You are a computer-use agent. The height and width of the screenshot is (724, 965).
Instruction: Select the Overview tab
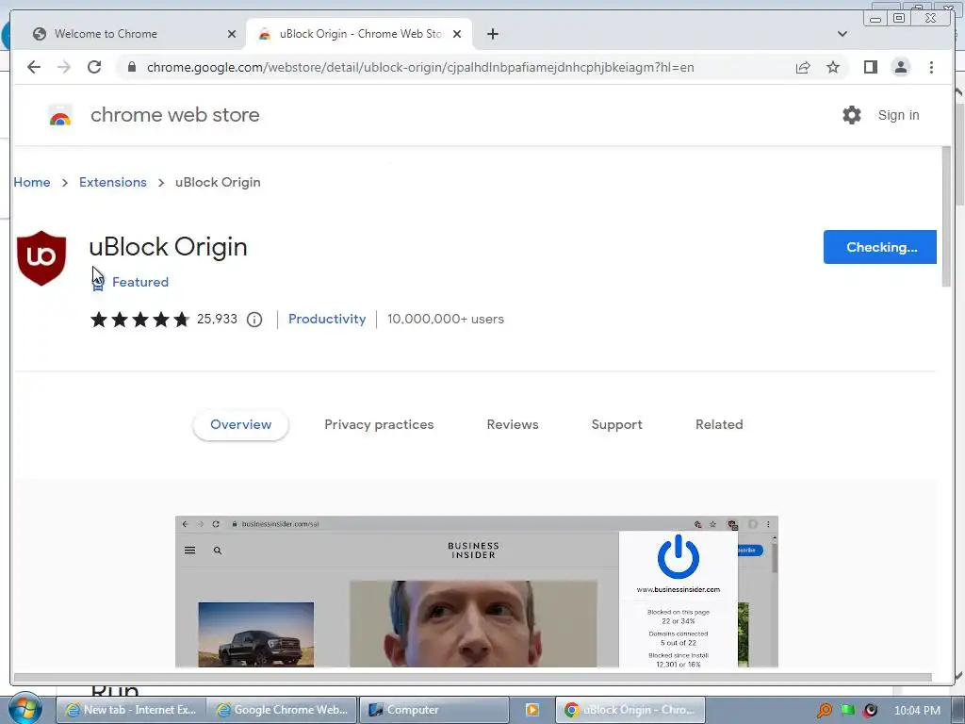240,425
